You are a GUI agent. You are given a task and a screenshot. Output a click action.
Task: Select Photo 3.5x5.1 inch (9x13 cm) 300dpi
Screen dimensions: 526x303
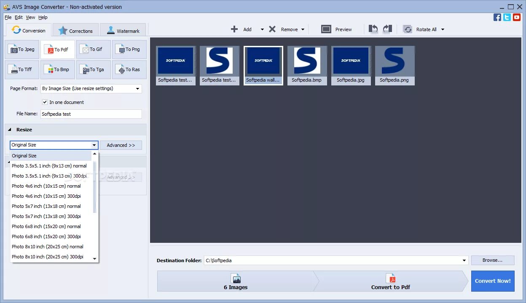click(x=51, y=176)
